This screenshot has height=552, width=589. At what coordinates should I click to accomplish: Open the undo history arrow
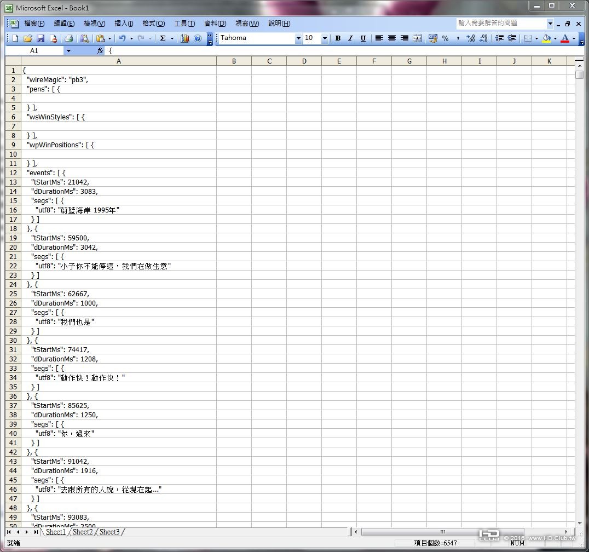[131, 38]
